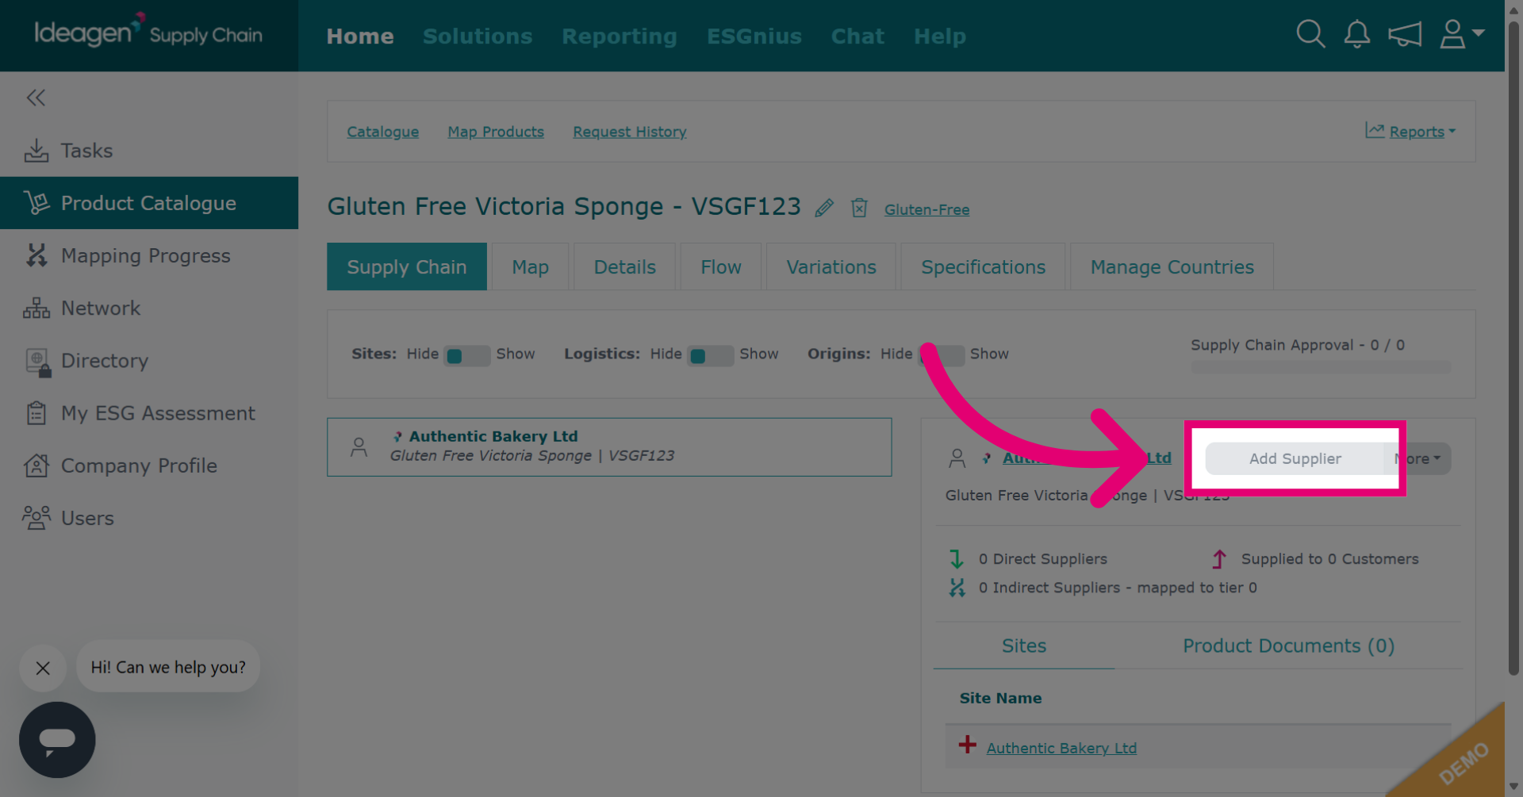Toggle the Origins hide/show switch
Viewport: 1523px width, 797px height.
pyautogui.click(x=942, y=354)
